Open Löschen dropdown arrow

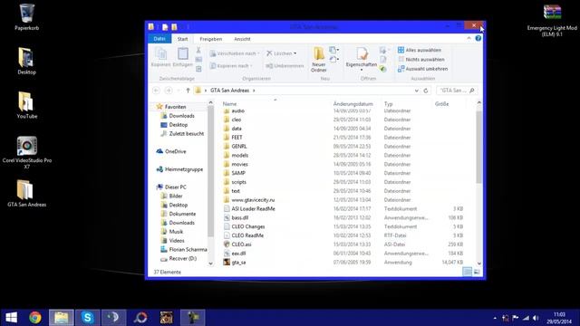[x=295, y=53]
